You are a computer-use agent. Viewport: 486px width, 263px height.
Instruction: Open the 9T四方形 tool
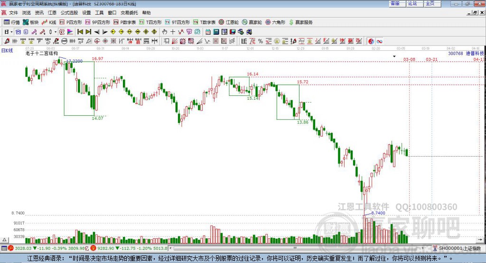[x=178, y=22]
